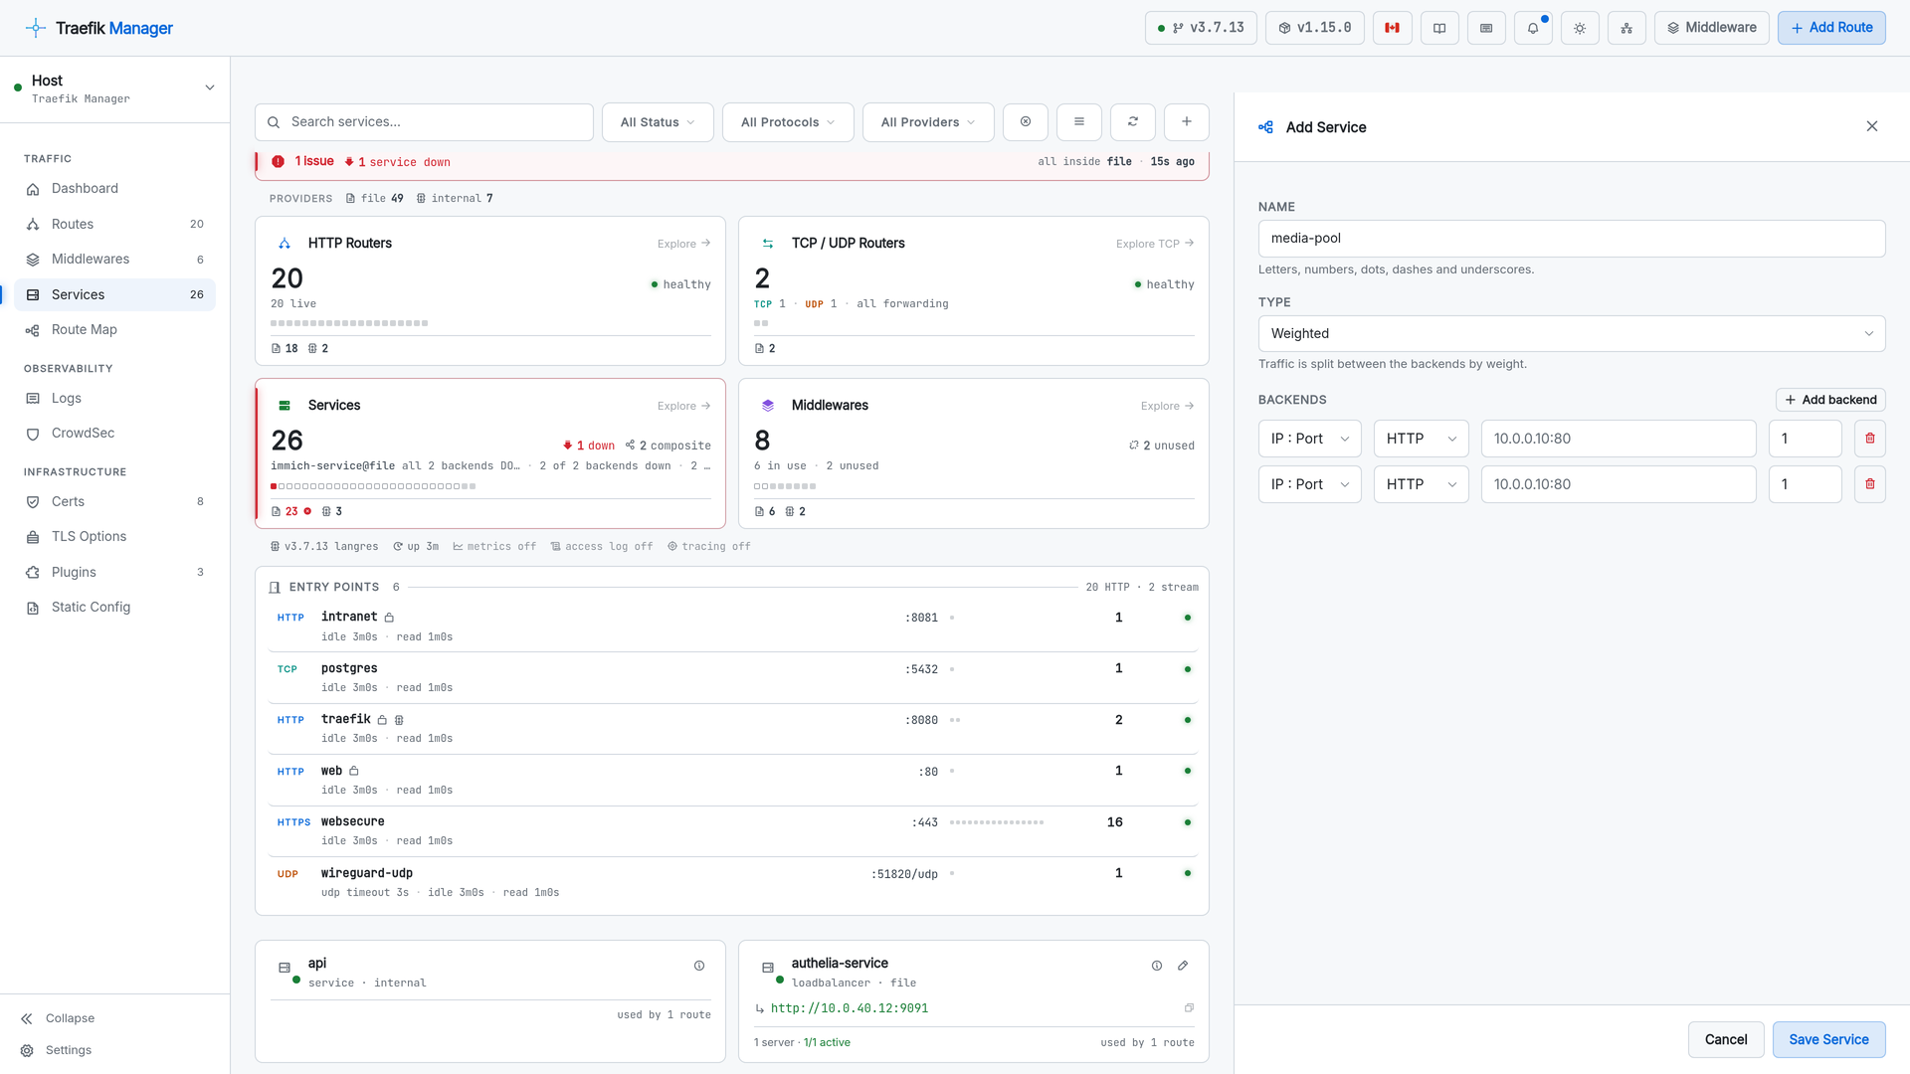
Task: Open CrowdSec in sidebar
Action: [x=114, y=434]
